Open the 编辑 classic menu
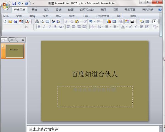This screenshot has height=132, width=165. (x=33, y=16)
